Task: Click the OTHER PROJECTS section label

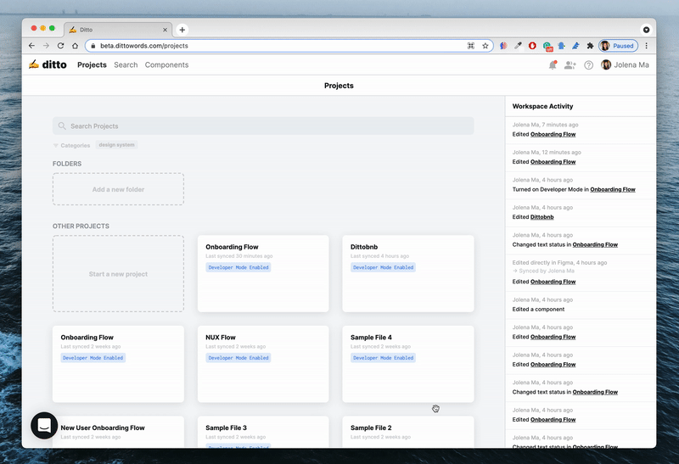Action: tap(81, 226)
